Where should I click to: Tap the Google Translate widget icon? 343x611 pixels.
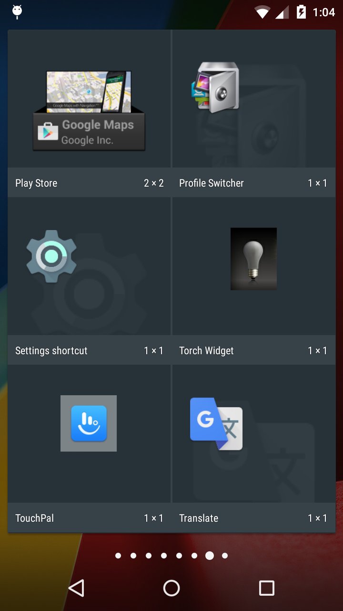216,424
